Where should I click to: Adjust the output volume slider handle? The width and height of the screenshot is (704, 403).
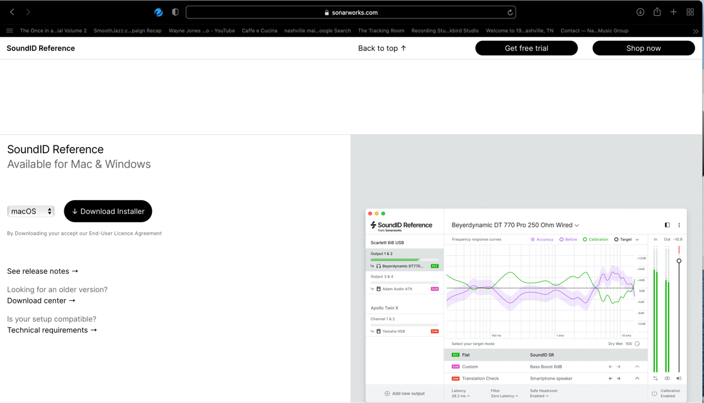[679, 261]
